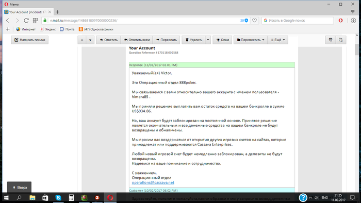The height and width of the screenshot is (203, 361).
Task: Expand the dropdown arrow next to Удалить
Action: point(208,40)
